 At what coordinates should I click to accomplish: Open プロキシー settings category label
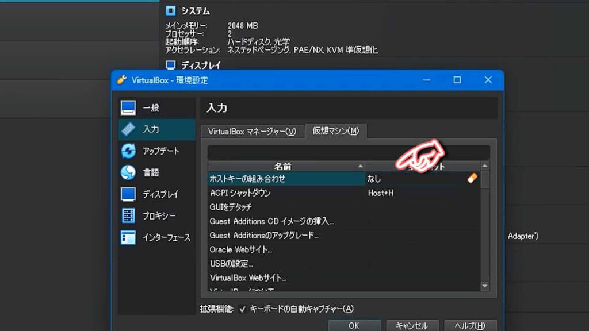pos(159,216)
